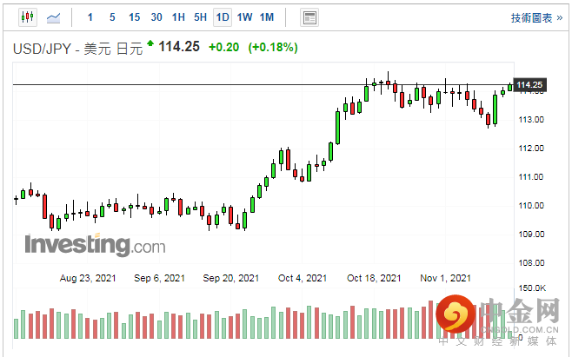Select the 5 minute timeframe
Viewport: 572px width, 357px height.
point(112,17)
